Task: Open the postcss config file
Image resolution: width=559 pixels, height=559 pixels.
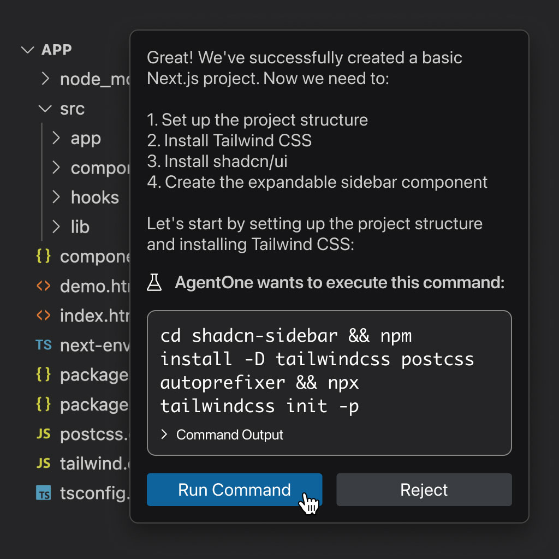Action: pos(94,434)
